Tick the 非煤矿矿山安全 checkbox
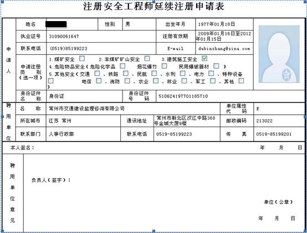Viewport: 307px width, 233px height. point(147,59)
